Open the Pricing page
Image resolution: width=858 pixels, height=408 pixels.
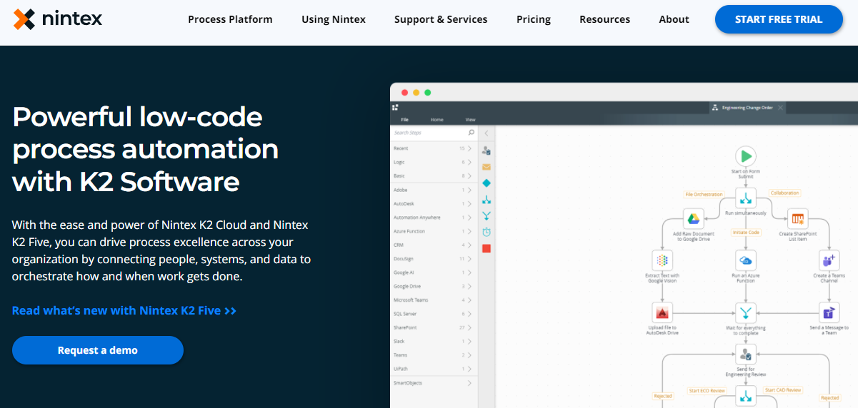(x=534, y=19)
